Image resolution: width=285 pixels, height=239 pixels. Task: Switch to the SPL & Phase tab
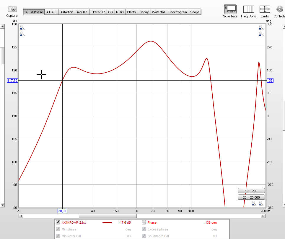(34, 12)
